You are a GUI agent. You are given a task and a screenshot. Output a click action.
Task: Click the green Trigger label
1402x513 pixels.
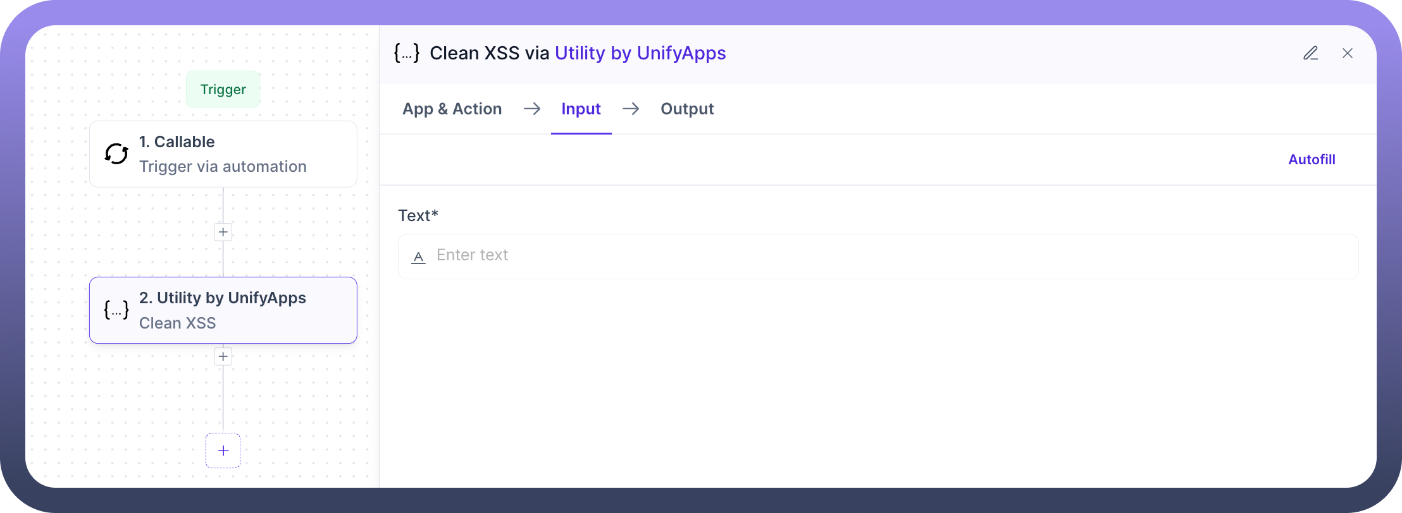pyautogui.click(x=223, y=90)
